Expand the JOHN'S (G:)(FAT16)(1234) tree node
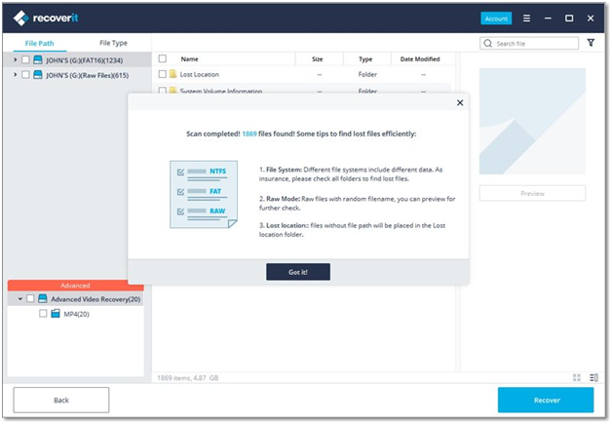The width and height of the screenshot is (612, 424). click(x=15, y=59)
